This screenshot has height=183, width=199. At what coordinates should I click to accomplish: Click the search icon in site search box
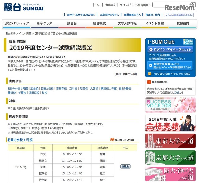click(193, 5)
